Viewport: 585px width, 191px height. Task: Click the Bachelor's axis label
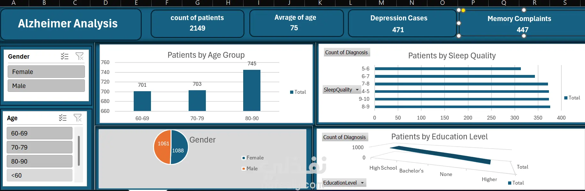(x=411, y=171)
